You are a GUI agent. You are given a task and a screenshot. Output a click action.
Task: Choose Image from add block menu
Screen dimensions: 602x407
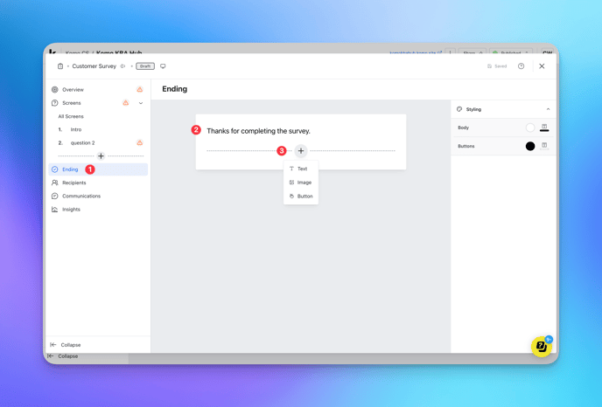[301, 183]
